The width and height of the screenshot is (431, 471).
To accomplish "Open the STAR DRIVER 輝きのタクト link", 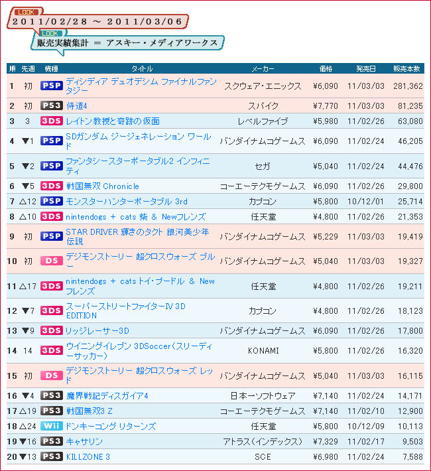I will [137, 237].
